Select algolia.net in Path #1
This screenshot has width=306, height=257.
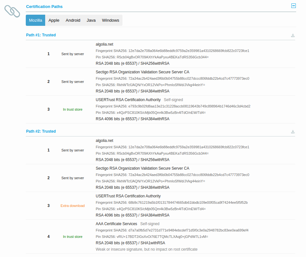click(104, 44)
